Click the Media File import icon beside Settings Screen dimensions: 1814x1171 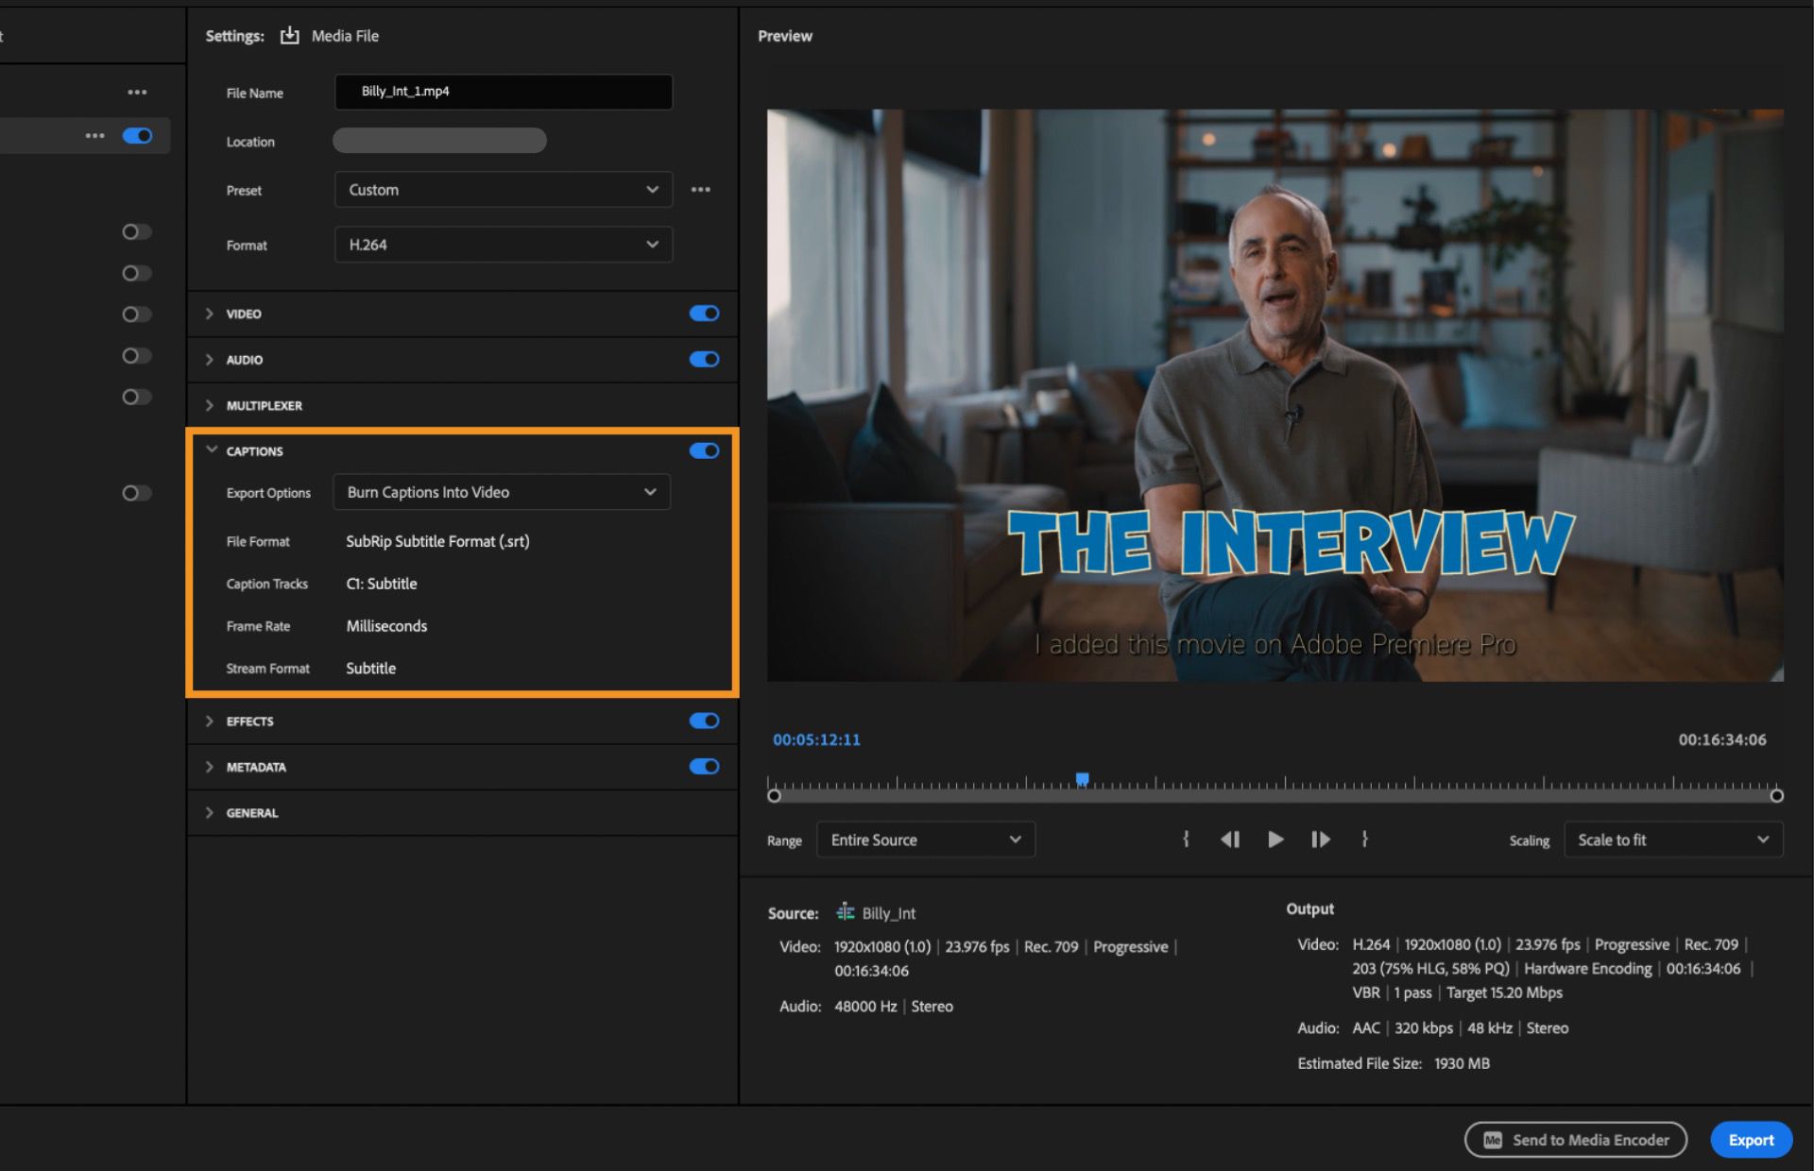(x=291, y=35)
